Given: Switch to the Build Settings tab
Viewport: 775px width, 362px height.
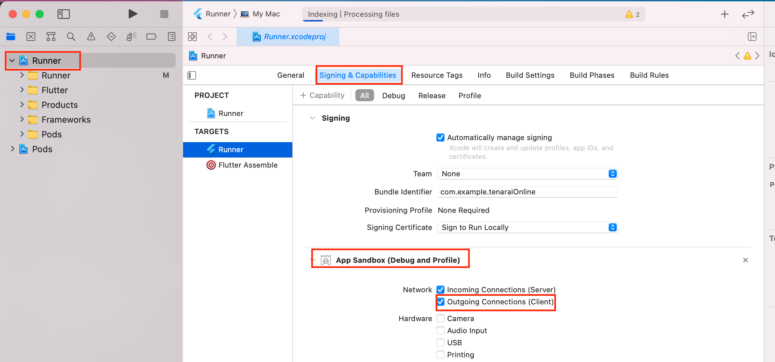Looking at the screenshot, I should click(530, 75).
